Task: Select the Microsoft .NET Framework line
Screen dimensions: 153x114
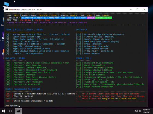Action: [24, 82]
